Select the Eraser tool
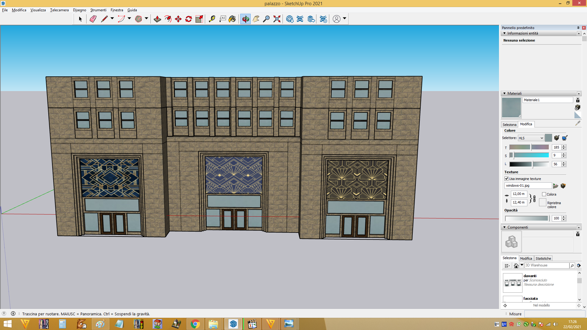 93,19
